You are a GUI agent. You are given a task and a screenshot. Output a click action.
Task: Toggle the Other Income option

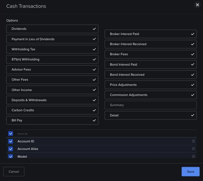[x=52, y=90]
